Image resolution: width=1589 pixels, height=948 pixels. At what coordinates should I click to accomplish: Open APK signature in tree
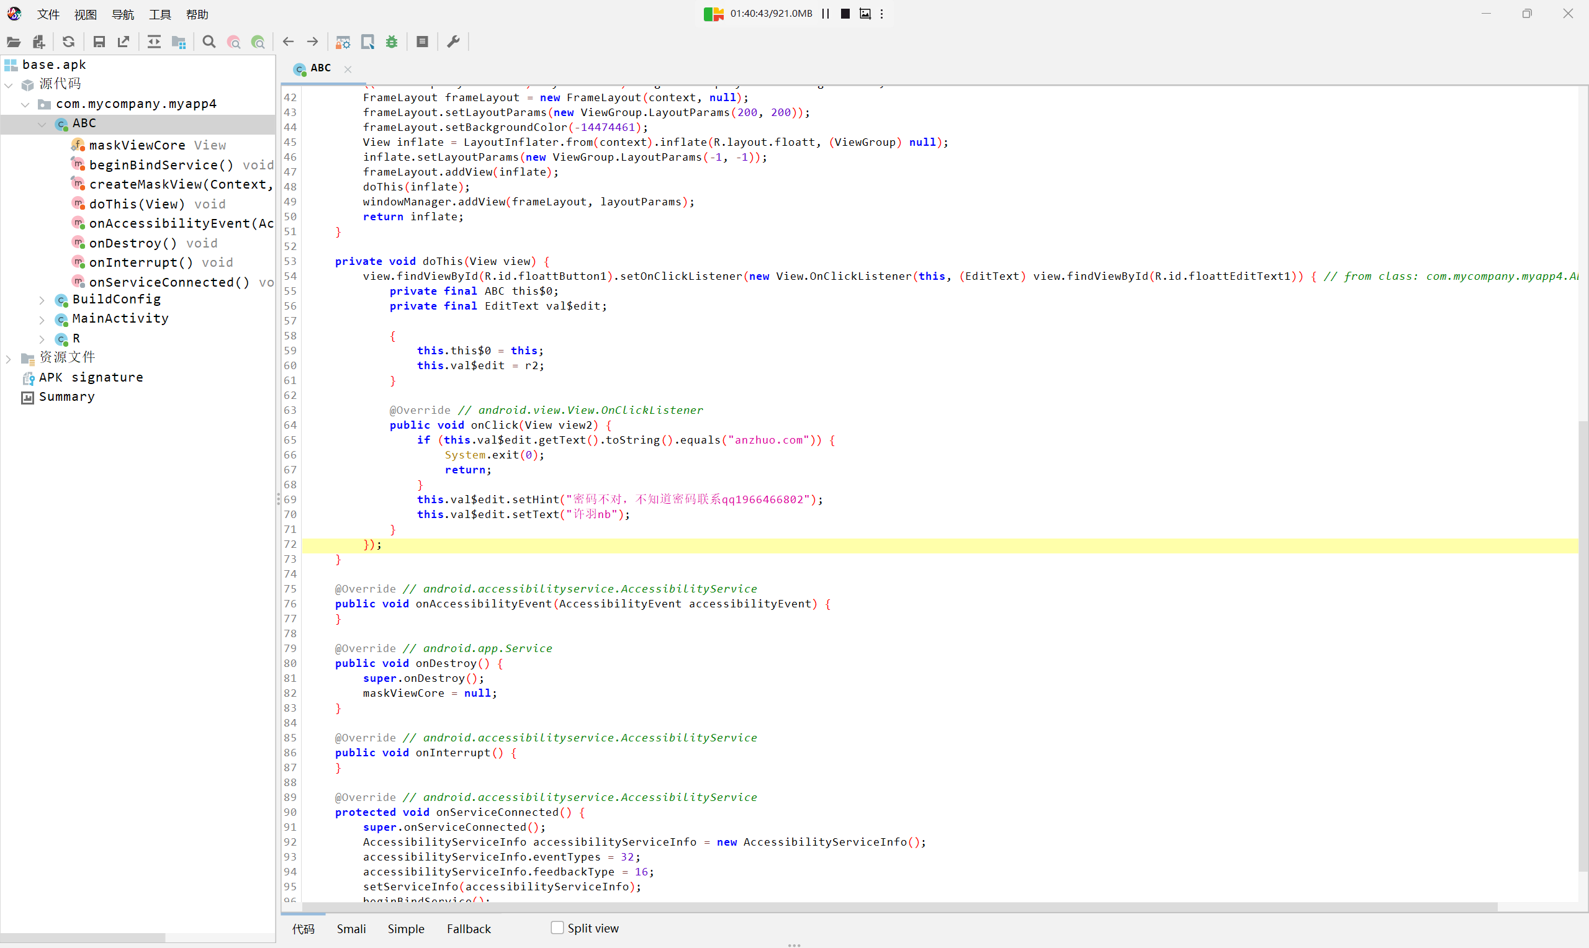coord(83,378)
